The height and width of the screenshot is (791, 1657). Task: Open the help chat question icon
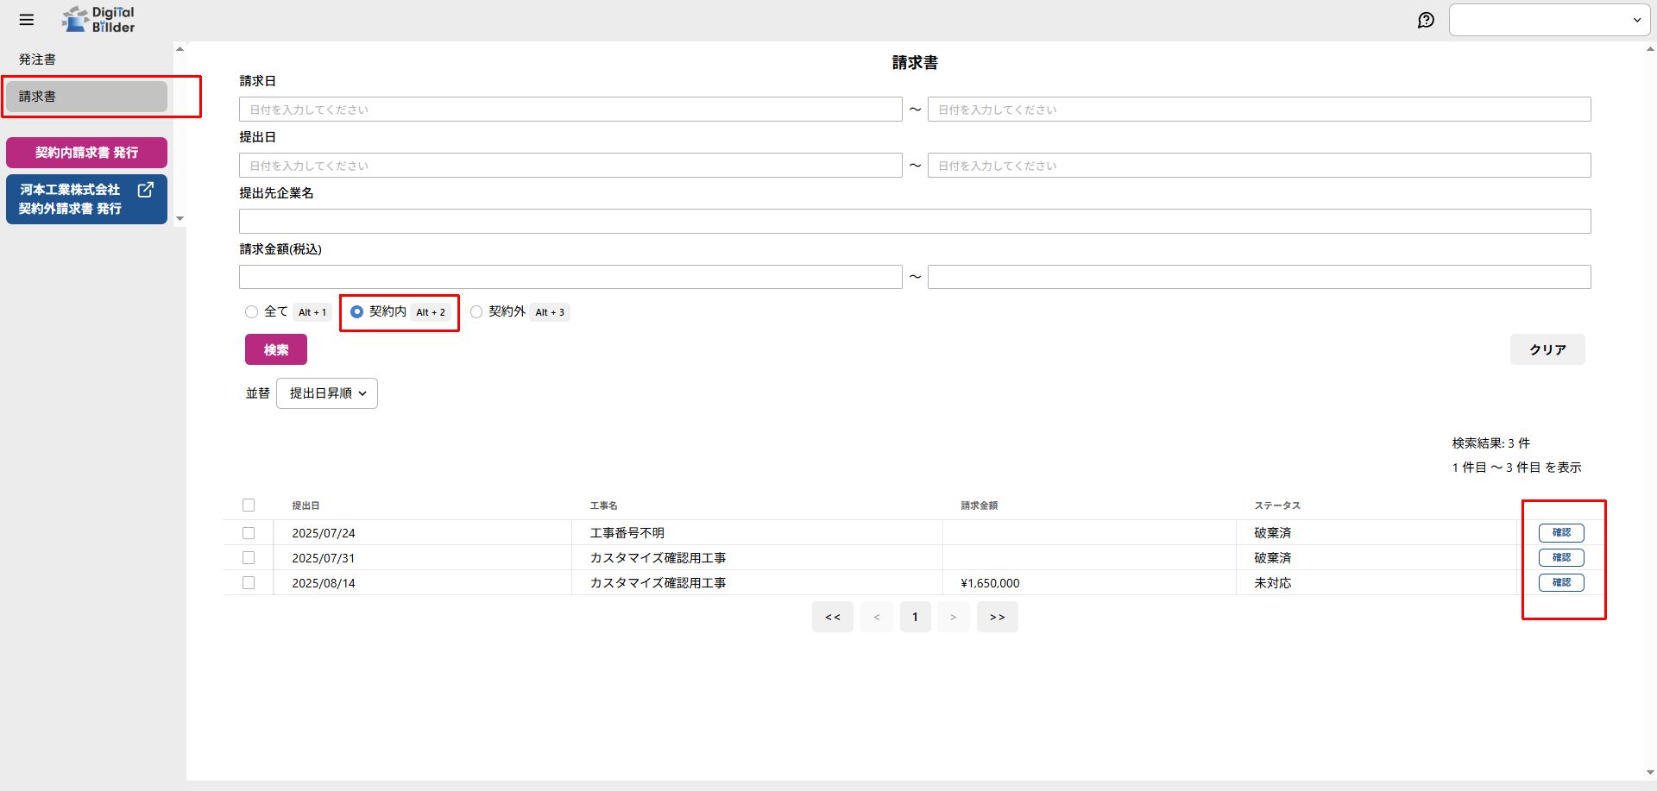[1426, 20]
